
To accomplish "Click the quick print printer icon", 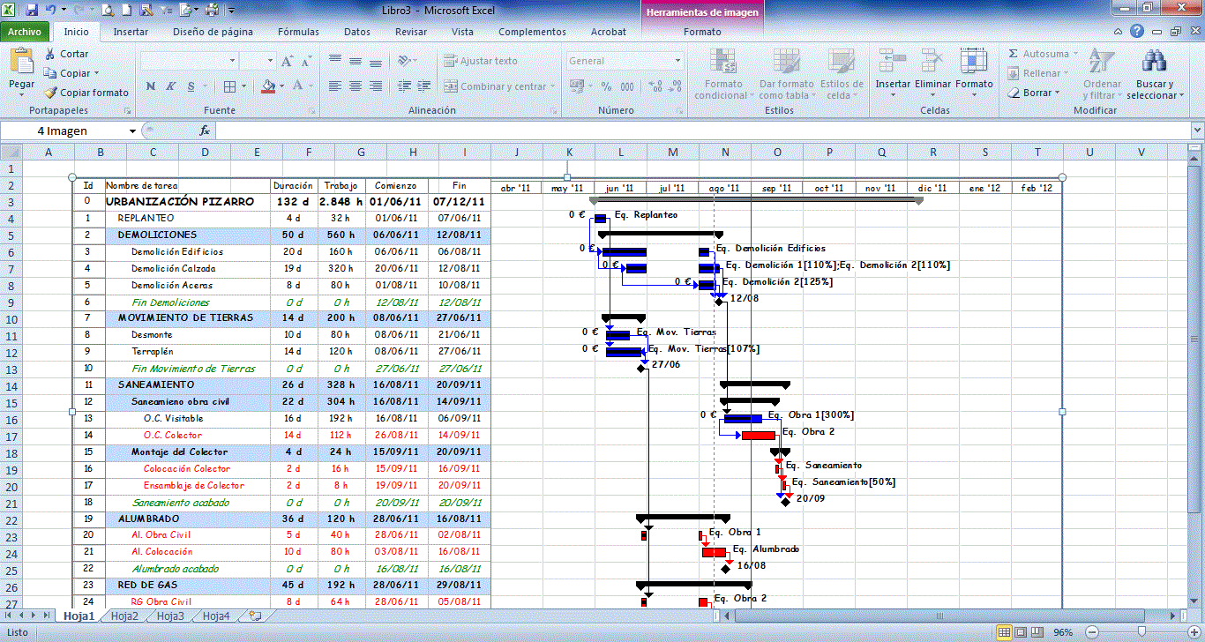I will click(x=212, y=11).
